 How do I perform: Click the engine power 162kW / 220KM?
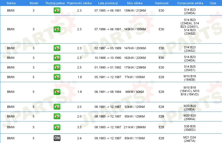tap(135, 58)
